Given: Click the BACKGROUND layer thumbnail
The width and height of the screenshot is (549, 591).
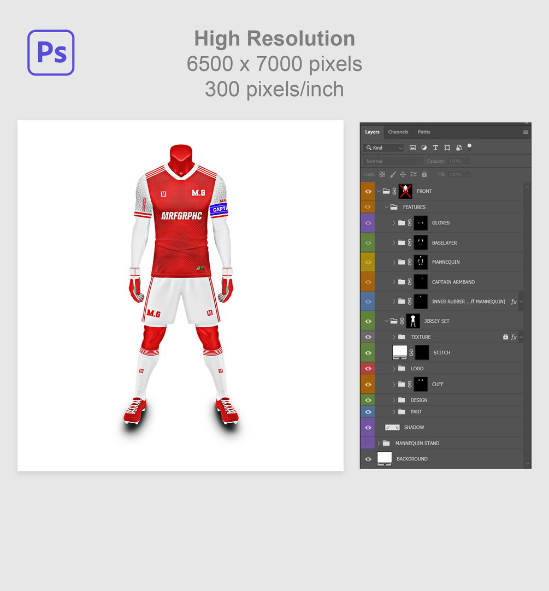Looking at the screenshot, I should click(385, 459).
